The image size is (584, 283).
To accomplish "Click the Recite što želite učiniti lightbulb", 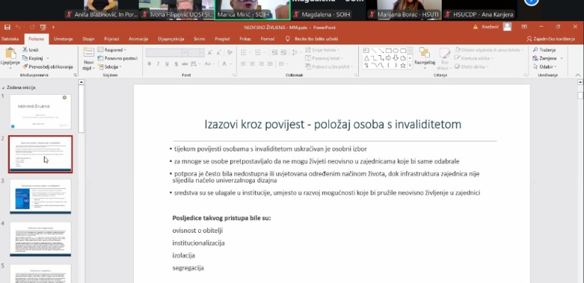I will click(x=287, y=39).
